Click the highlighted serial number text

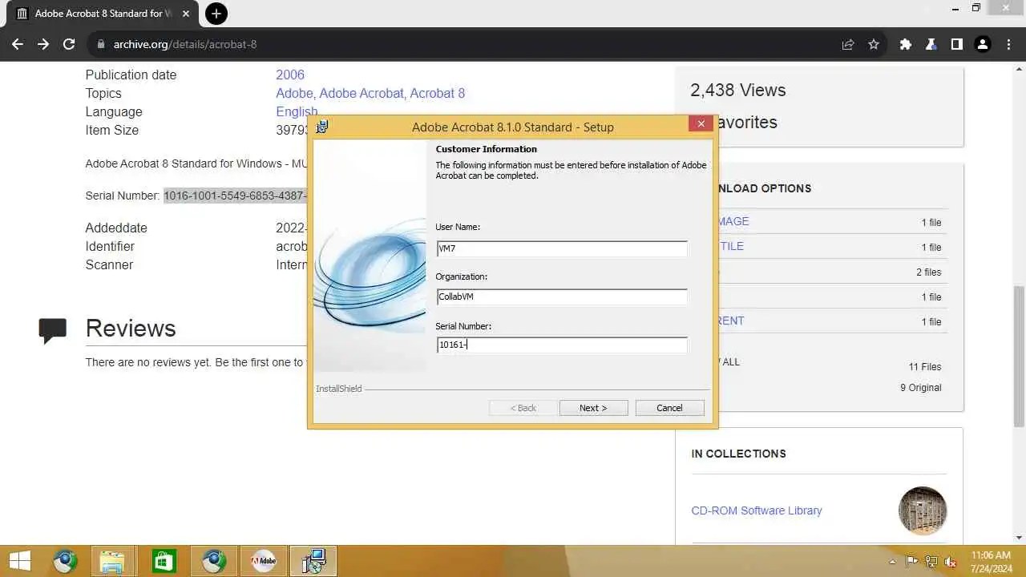click(236, 196)
